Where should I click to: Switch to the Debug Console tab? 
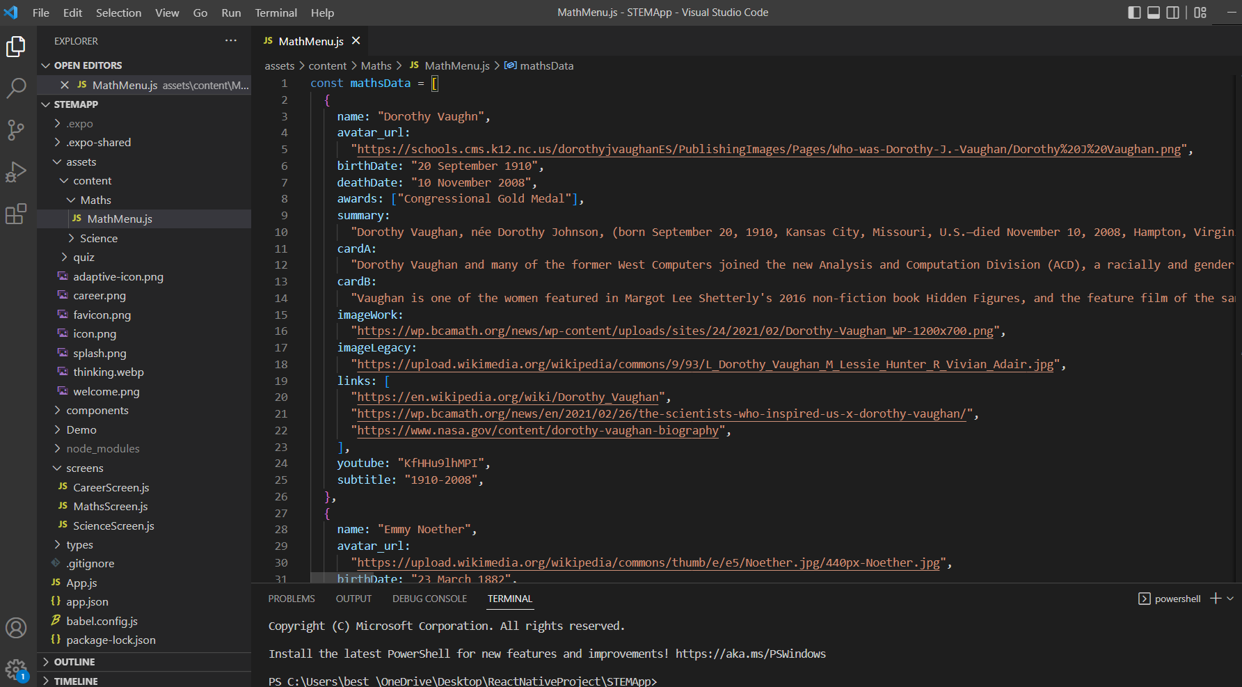(429, 599)
